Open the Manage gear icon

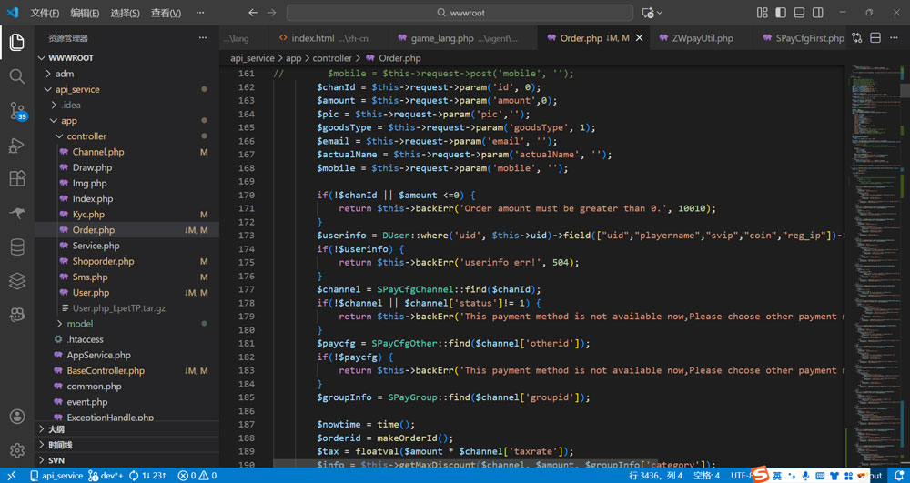point(16,450)
